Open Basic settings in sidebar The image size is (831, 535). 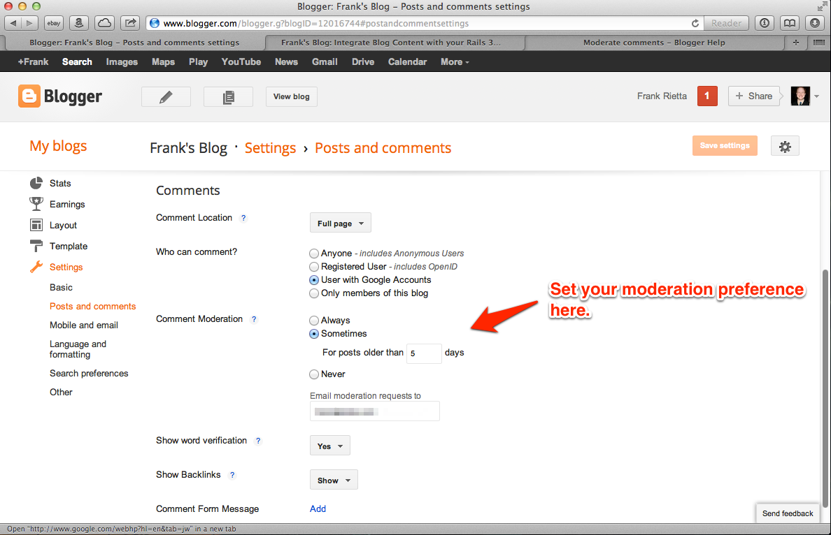coord(61,287)
